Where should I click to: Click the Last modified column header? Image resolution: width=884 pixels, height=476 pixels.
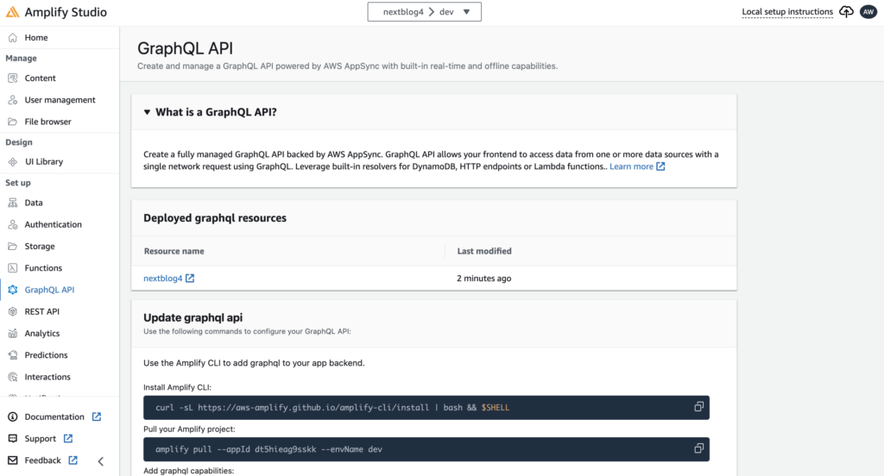coord(484,251)
